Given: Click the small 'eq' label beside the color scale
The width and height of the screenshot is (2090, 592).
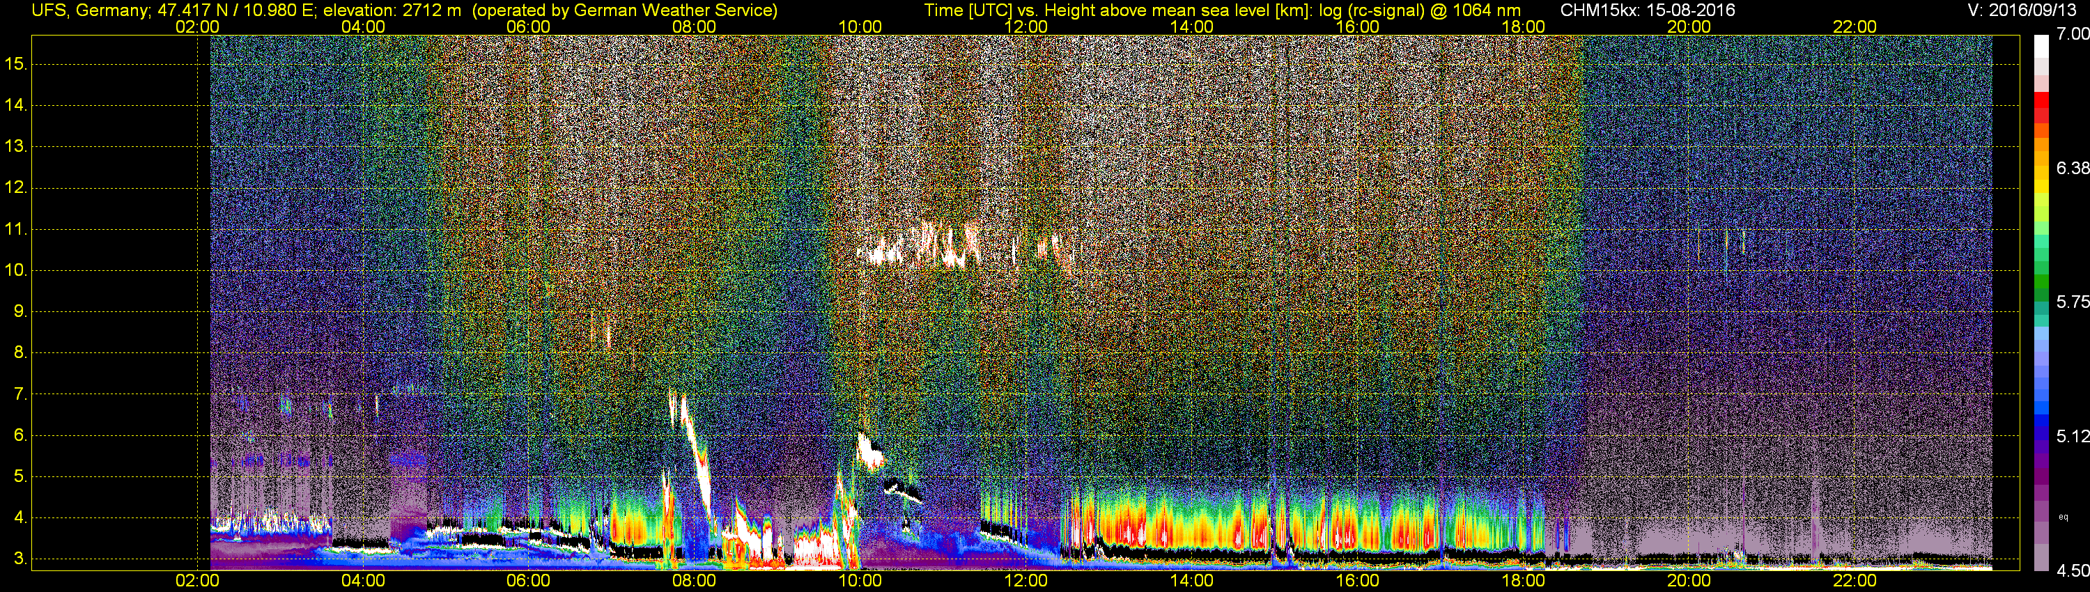Looking at the screenshot, I should 2064,517.
